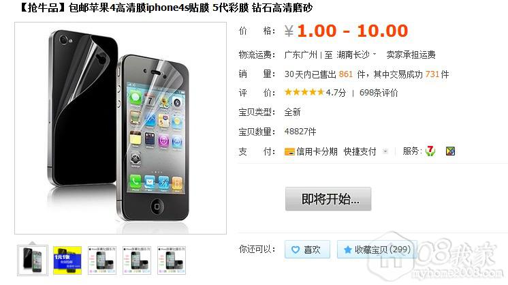Select the third product thumbnail
508x285 pixels.
pyautogui.click(x=102, y=260)
